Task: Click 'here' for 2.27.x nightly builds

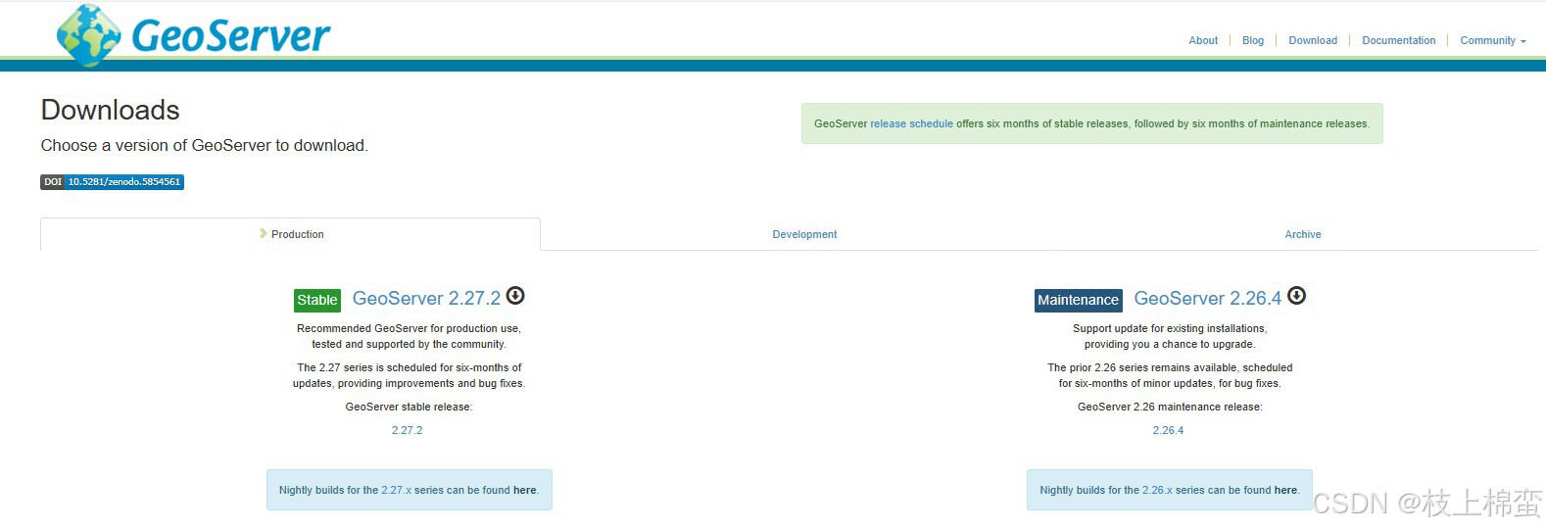Action: point(525,490)
